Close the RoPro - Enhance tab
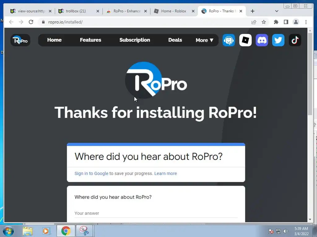 145,11
